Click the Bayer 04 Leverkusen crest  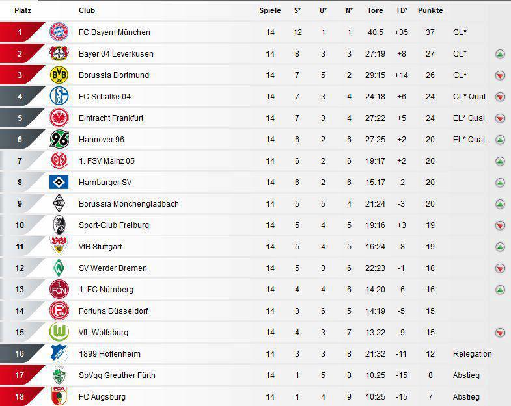point(59,53)
